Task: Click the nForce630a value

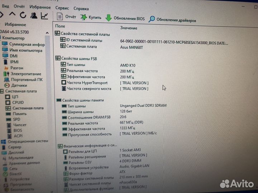Action: click(x=128, y=182)
